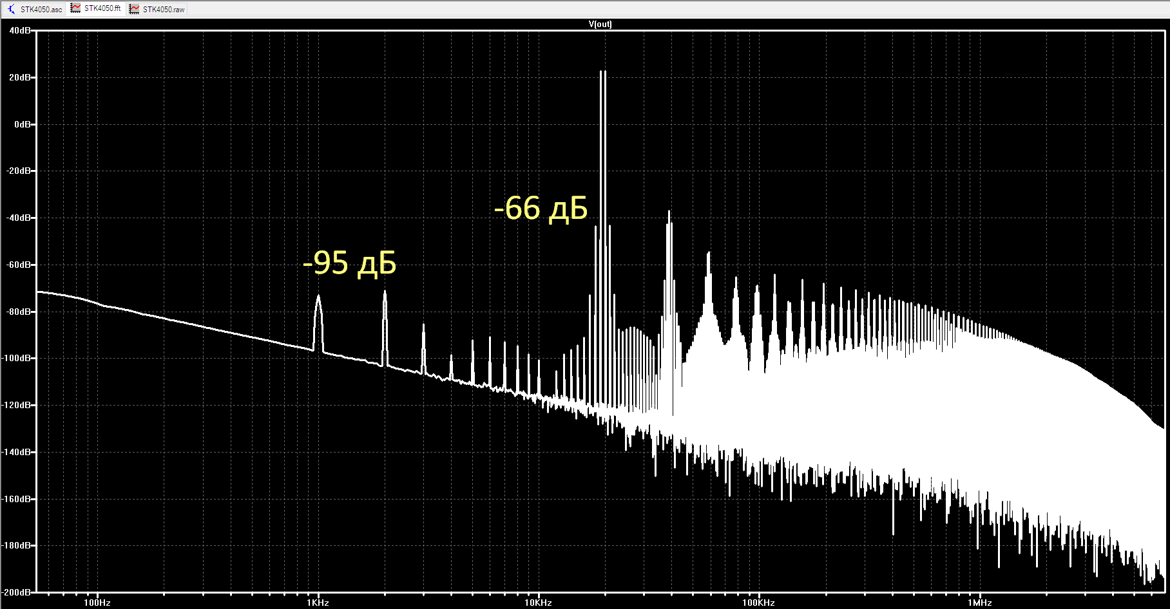
Task: Switch to the STK4050.asc schematic tab
Action: point(35,9)
